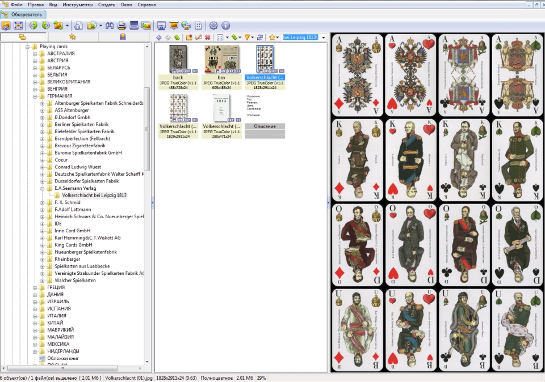Image resolution: width=545 pixels, height=382 pixels.
Task: Open the path history dropdown
Action: click(x=323, y=37)
